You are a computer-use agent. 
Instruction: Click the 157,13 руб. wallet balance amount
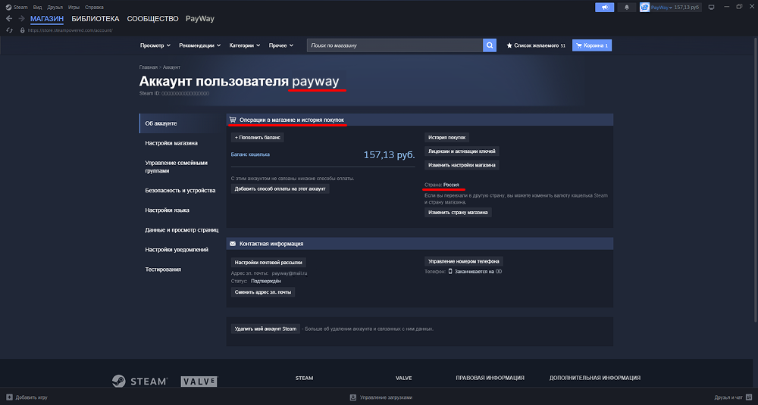tap(389, 155)
